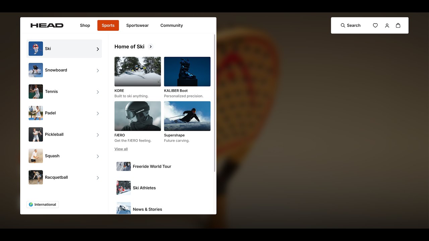
Task: Click the 'Built to ski anything.' caption
Action: [x=131, y=96]
